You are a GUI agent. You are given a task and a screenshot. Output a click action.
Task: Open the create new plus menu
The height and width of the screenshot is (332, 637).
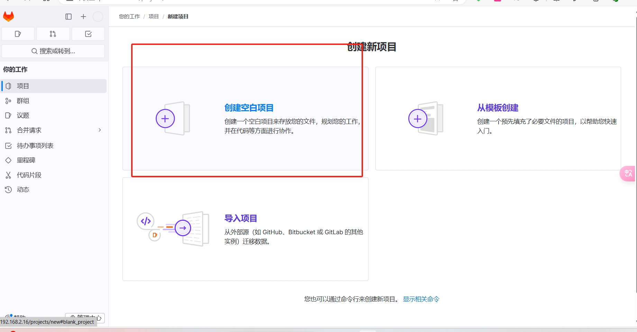[83, 17]
